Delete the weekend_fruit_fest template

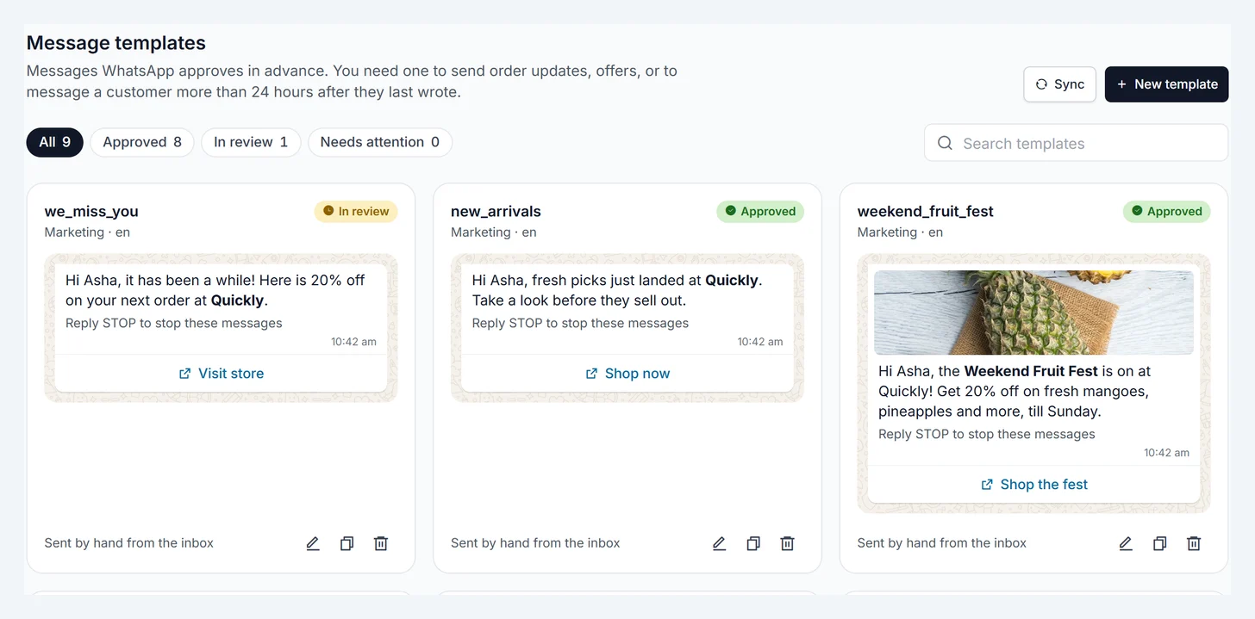click(x=1194, y=543)
